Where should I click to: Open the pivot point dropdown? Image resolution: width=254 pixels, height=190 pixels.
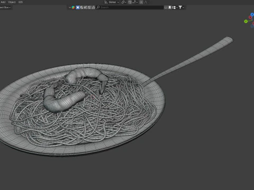point(124,2)
